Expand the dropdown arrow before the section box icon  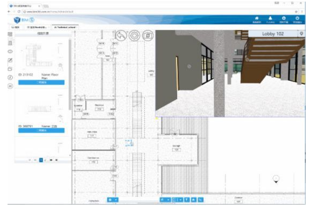click(168, 200)
